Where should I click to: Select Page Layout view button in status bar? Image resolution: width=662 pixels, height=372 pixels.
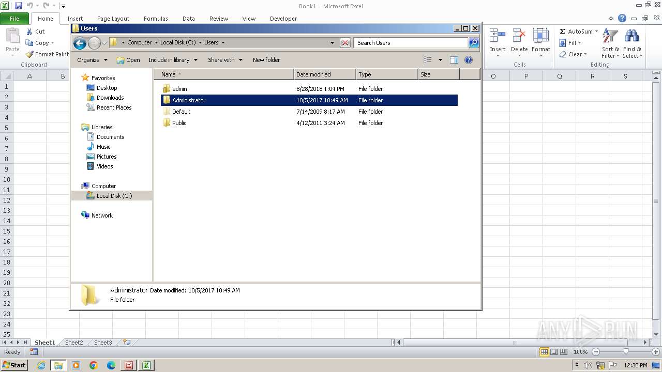[554, 352]
